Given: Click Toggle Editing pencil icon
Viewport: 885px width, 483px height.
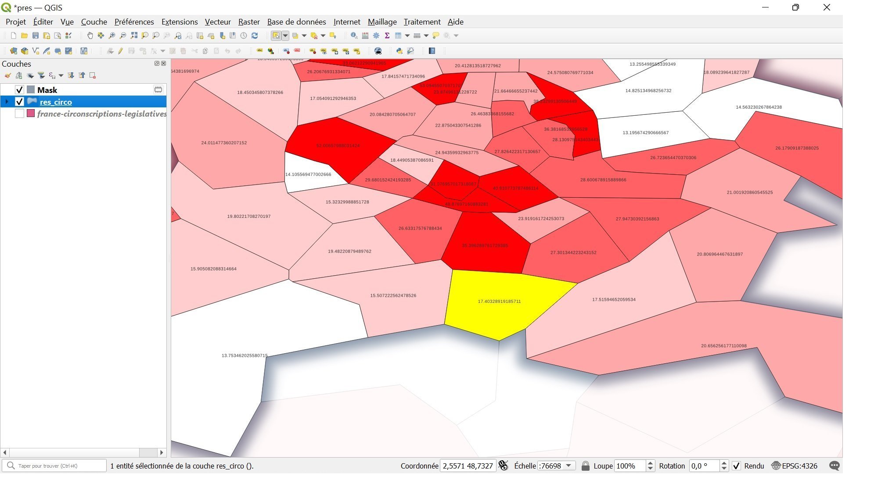Looking at the screenshot, I should tap(120, 51).
